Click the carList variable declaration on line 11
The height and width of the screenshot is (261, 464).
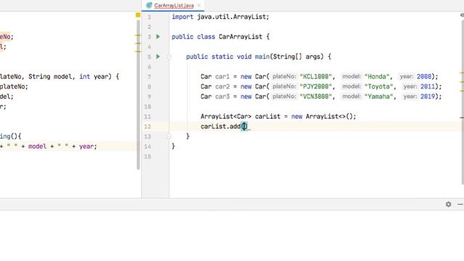(x=268, y=117)
